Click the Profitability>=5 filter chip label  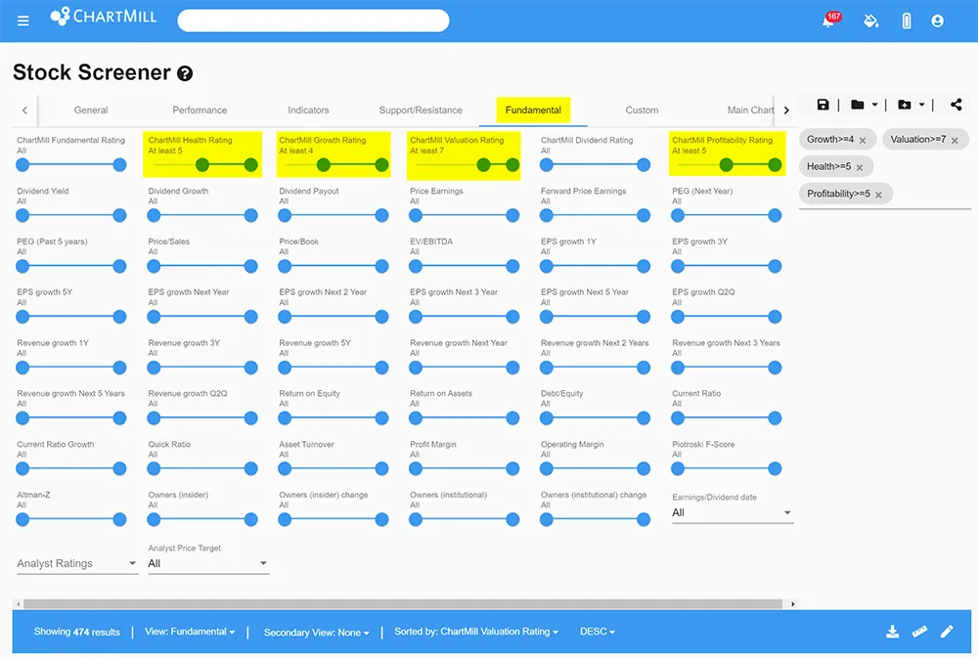pos(838,194)
